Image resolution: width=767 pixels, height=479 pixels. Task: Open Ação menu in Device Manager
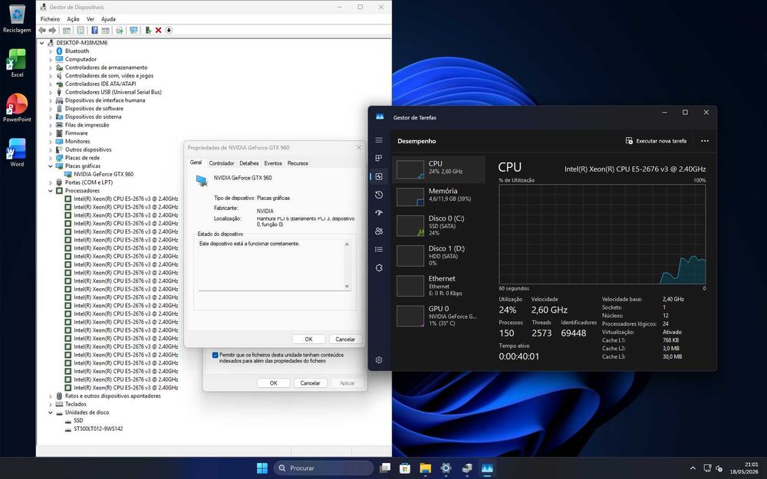73,19
